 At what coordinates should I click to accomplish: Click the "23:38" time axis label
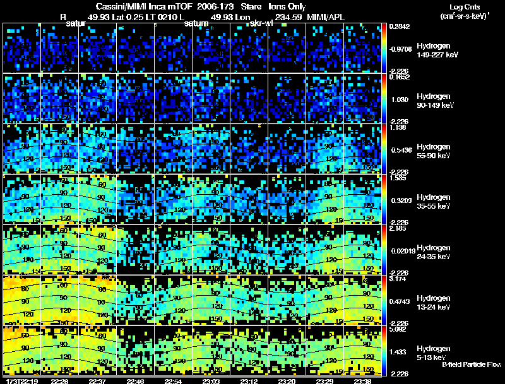click(362, 381)
